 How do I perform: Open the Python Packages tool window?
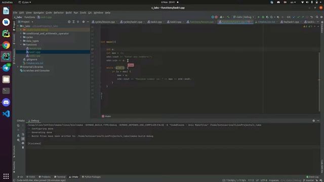pos(91,177)
